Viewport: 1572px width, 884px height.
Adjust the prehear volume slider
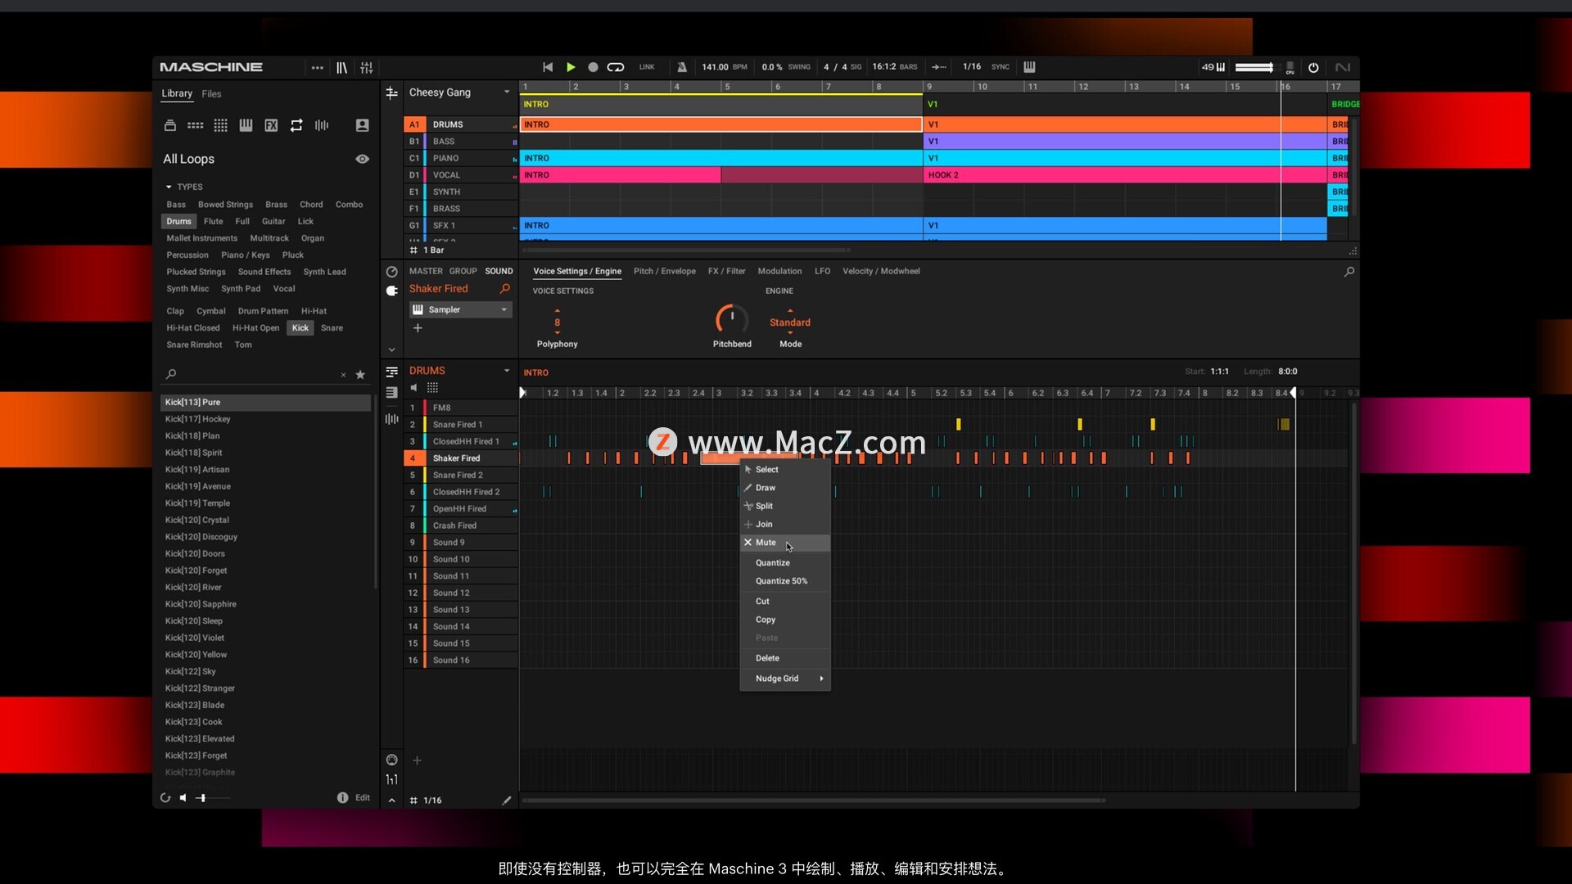coord(214,798)
